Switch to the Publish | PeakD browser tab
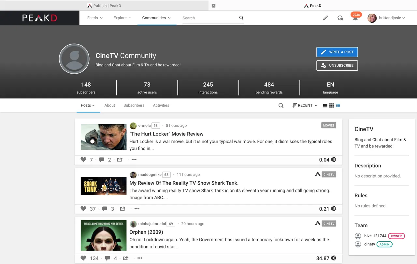This screenshot has width=417, height=264. (x=104, y=6)
